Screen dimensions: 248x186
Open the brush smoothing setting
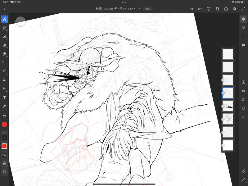coord(4,155)
